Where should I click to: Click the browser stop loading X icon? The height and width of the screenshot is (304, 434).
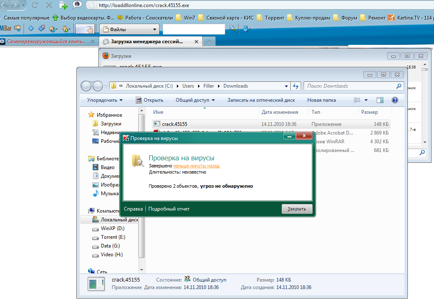(x=49, y=5)
